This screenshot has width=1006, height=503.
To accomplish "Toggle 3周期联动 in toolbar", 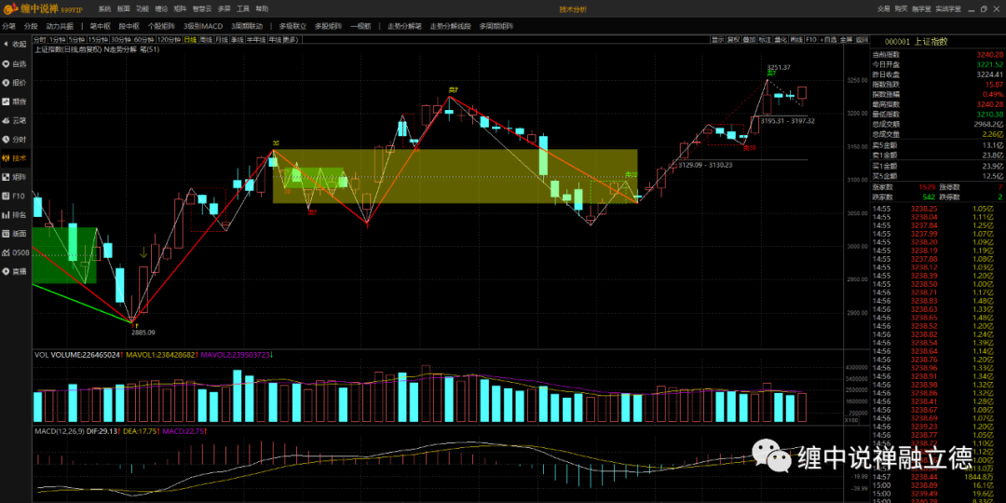I will (x=247, y=26).
